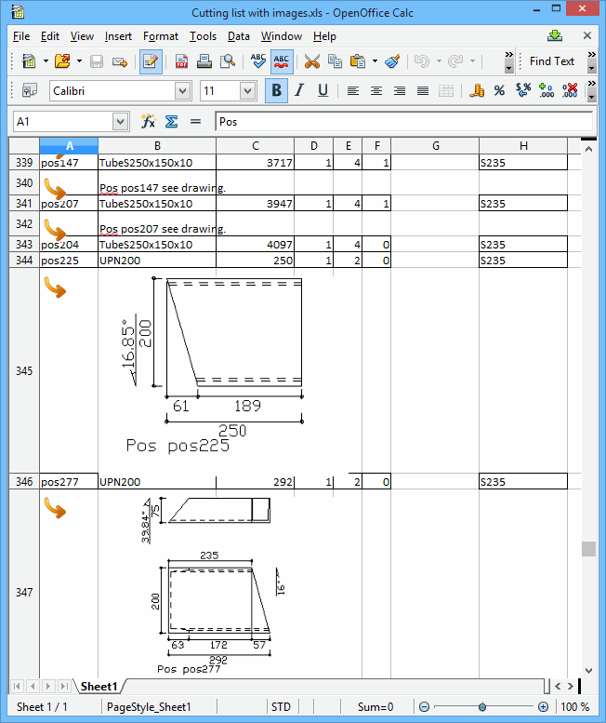Viewport: 606px width, 723px height.
Task: Open the Format menu
Action: click(160, 36)
